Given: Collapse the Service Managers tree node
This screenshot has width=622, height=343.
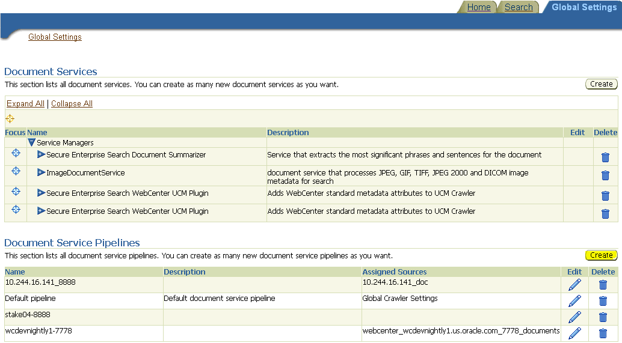Looking at the screenshot, I should [32, 142].
